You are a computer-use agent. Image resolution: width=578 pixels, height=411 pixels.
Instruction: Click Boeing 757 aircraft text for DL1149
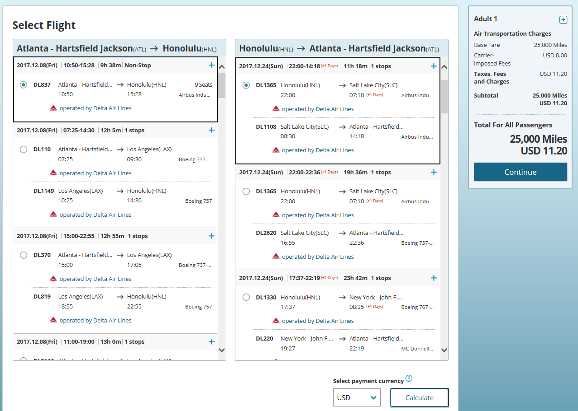[199, 201]
